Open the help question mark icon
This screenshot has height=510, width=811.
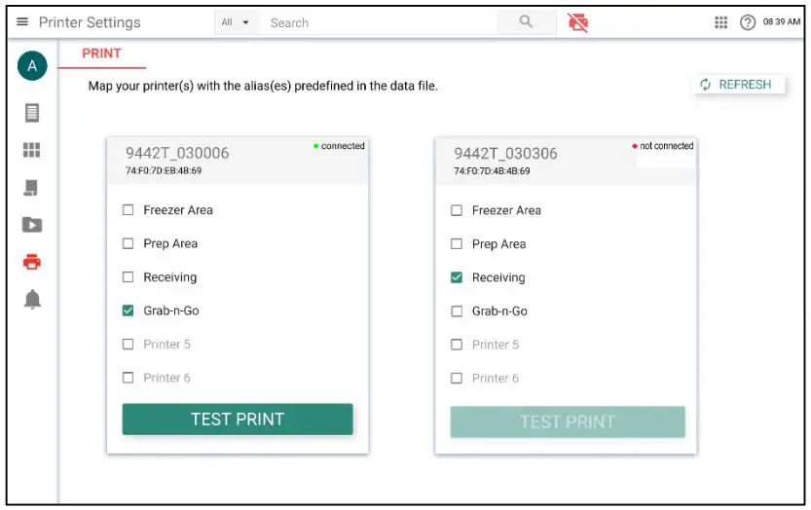point(748,22)
